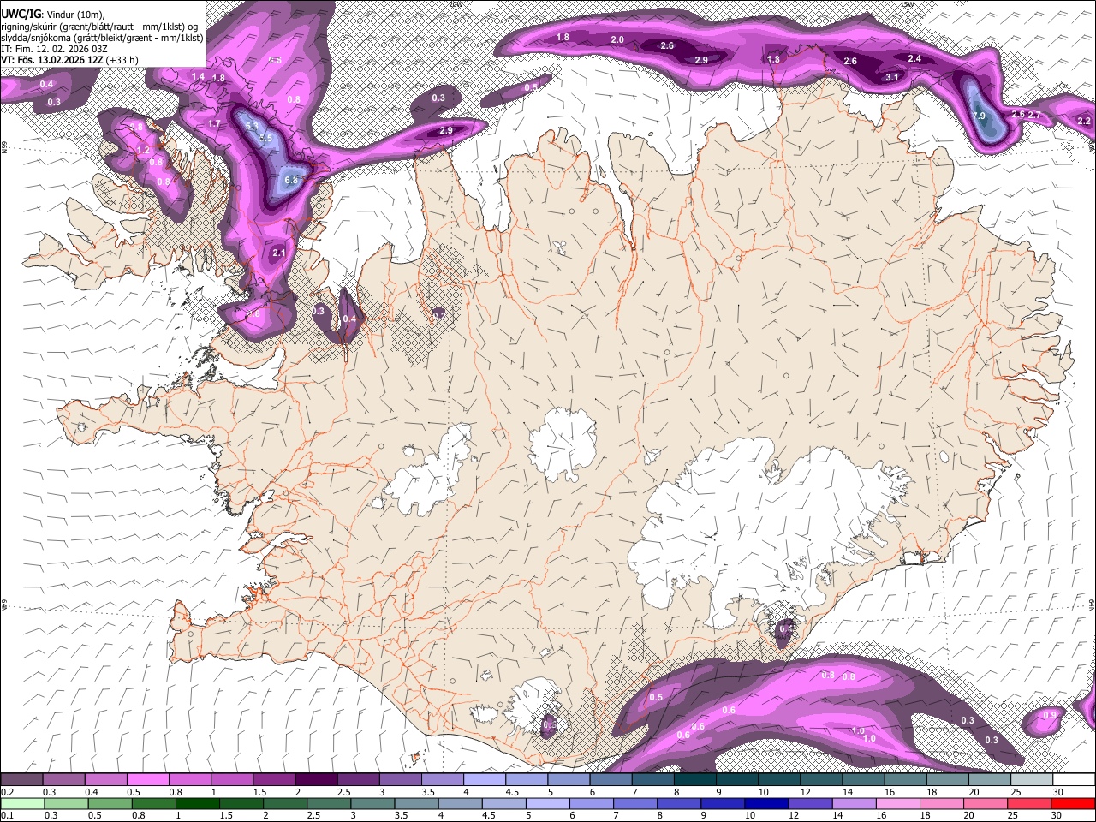The height and width of the screenshot is (822, 1096).
Task: Choose the lavender swatch between 4 and 4.5 on the purple scale
Action: (485, 780)
